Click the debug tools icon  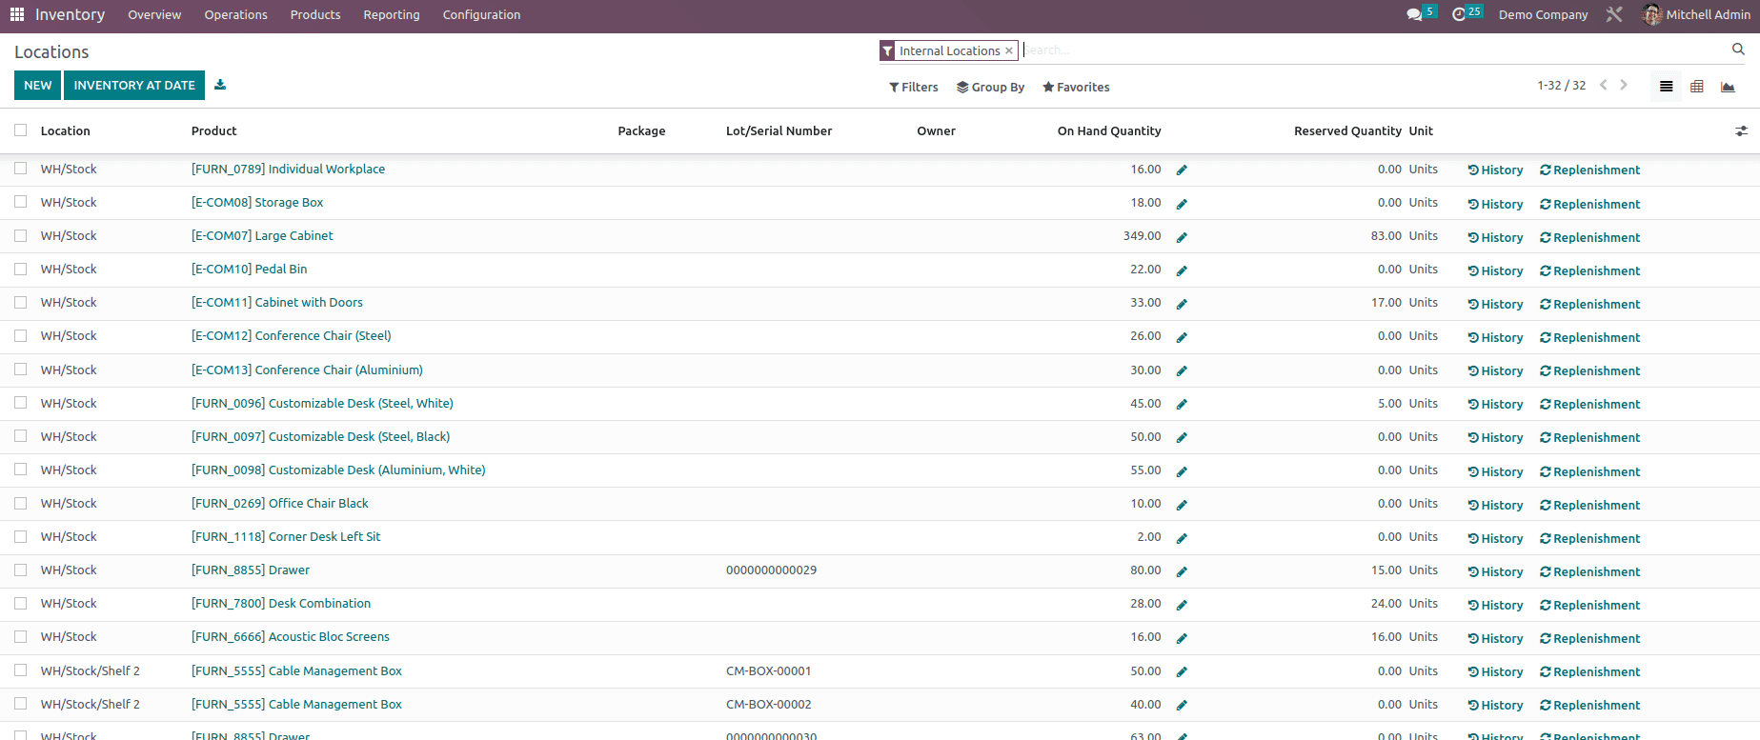coord(1614,14)
